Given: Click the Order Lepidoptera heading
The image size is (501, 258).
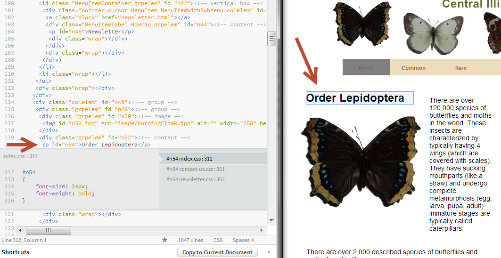Looking at the screenshot, I should 360,98.
